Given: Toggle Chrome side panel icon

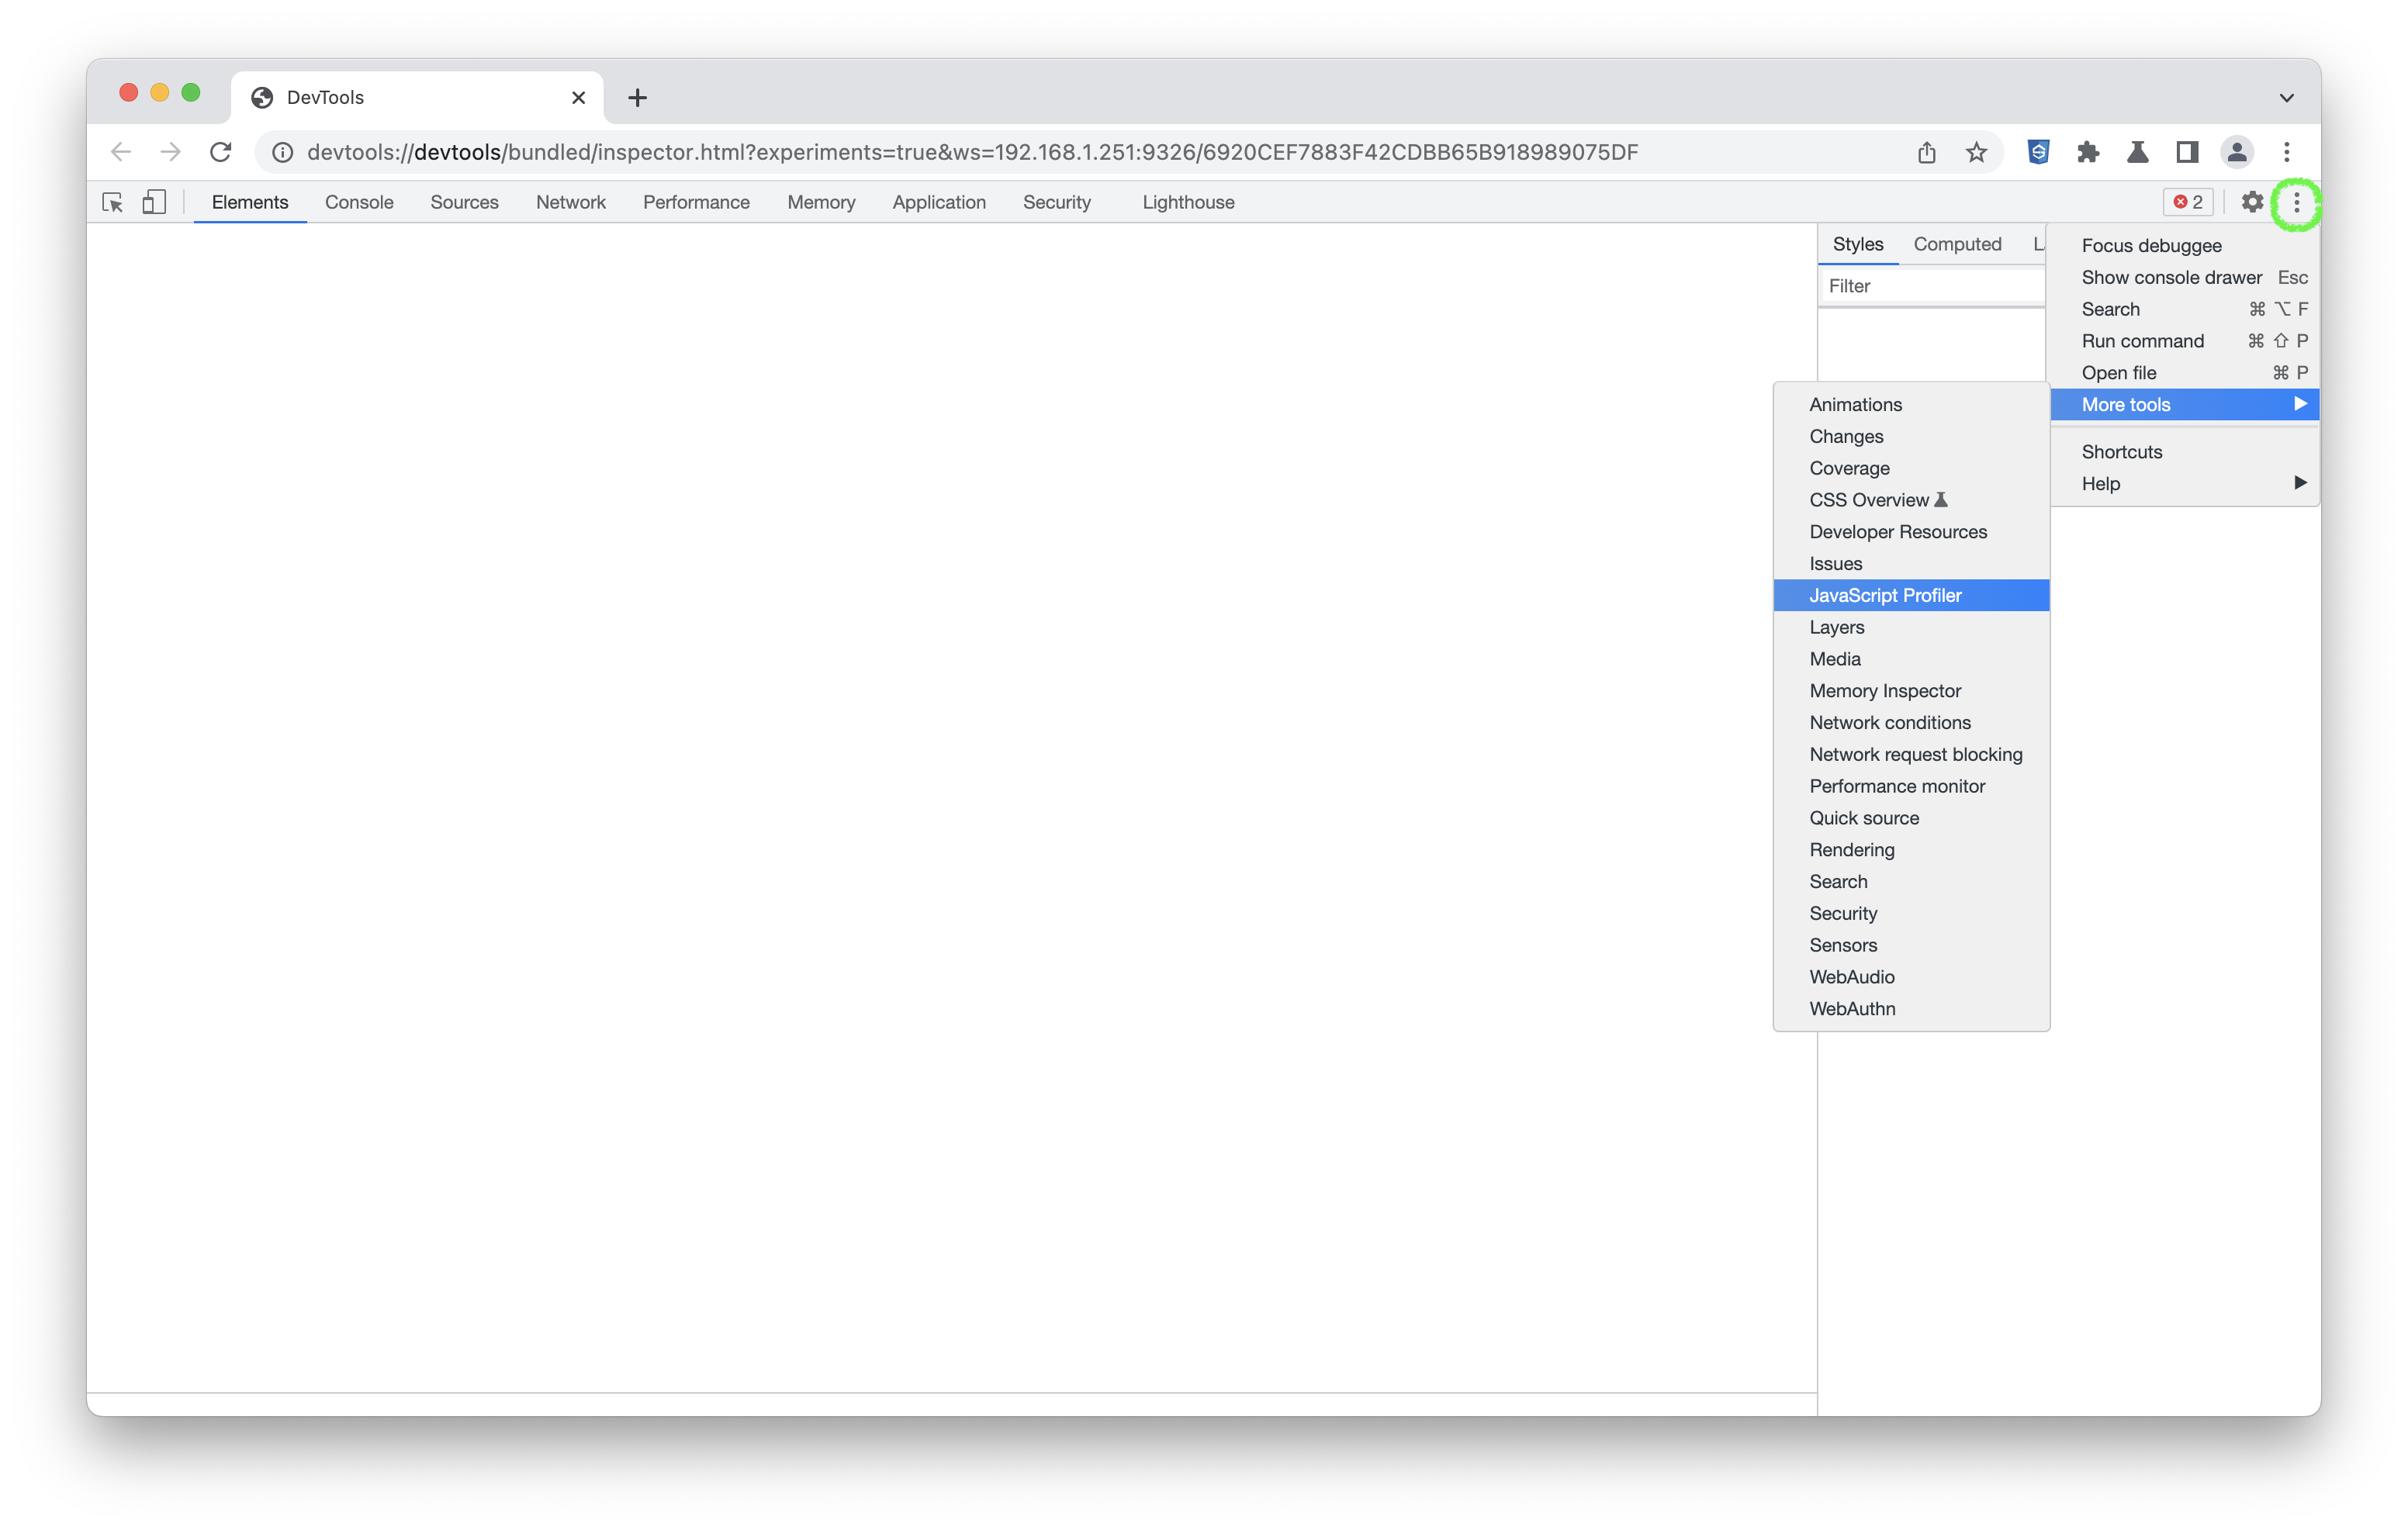Looking at the screenshot, I should [2187, 152].
